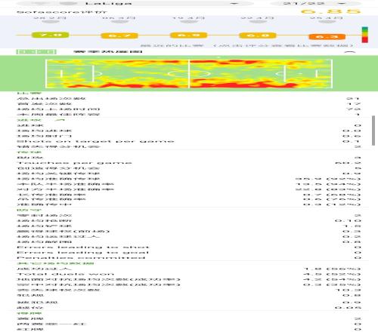
Task: Select the 6.7 match rating badge
Action: click(119, 35)
